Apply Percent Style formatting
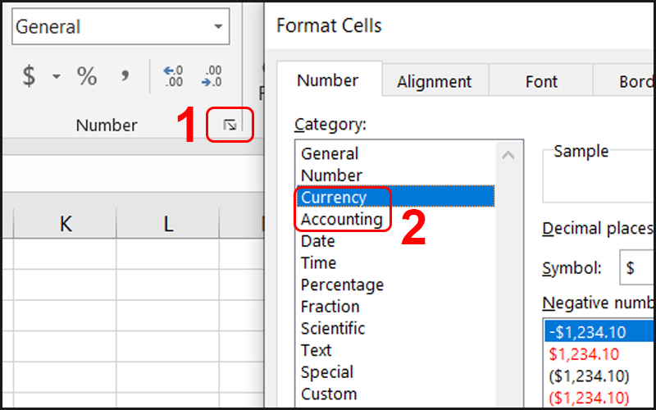656x410 pixels. pyautogui.click(x=87, y=76)
